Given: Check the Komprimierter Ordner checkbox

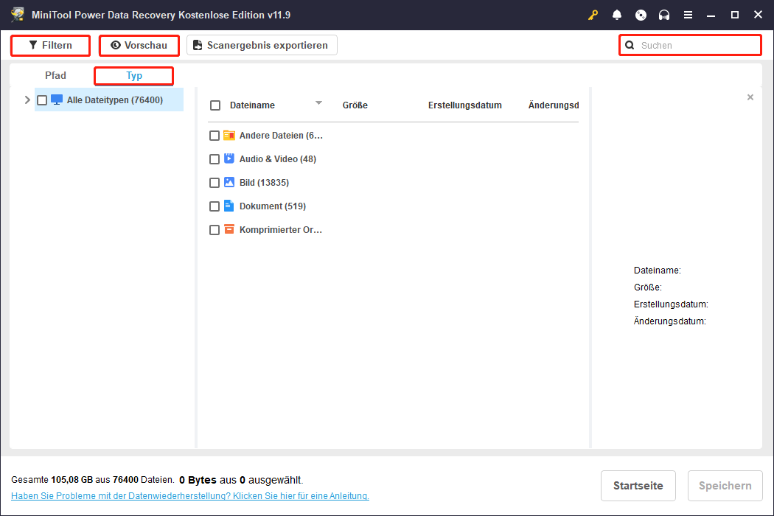Looking at the screenshot, I should pos(215,230).
